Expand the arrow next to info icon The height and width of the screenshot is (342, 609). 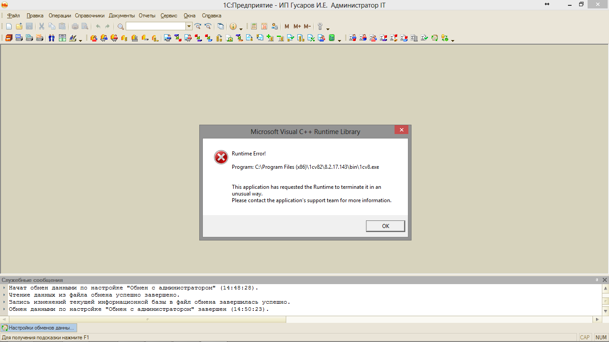click(x=241, y=29)
